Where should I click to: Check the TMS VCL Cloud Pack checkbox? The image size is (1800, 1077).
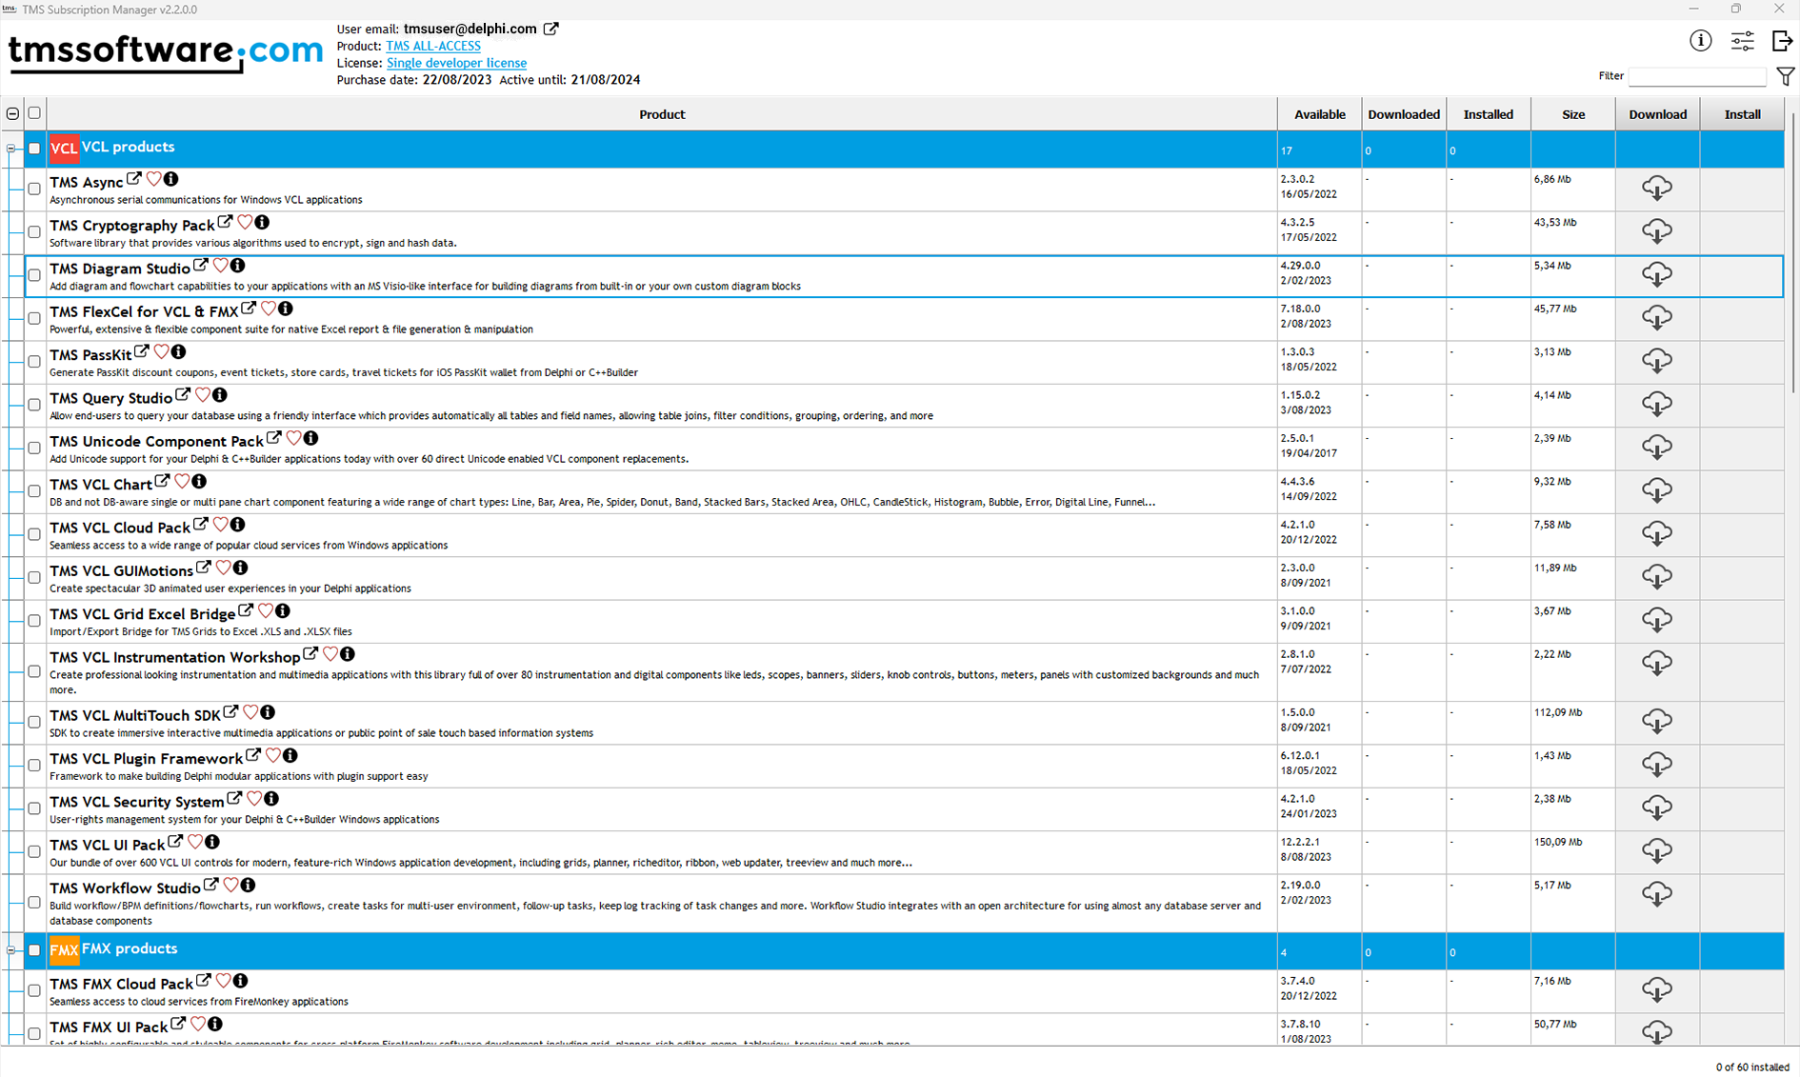pos(34,534)
